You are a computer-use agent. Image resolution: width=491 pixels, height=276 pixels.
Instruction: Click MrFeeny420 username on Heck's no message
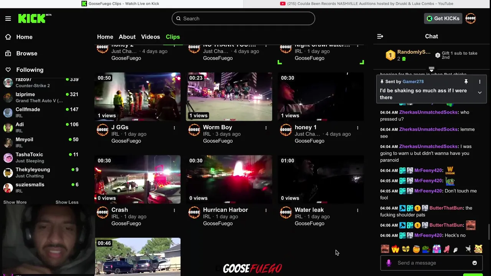coord(428,235)
